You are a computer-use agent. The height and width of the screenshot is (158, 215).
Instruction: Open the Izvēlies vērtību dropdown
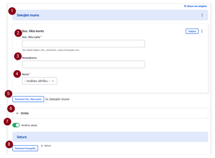[39, 81]
